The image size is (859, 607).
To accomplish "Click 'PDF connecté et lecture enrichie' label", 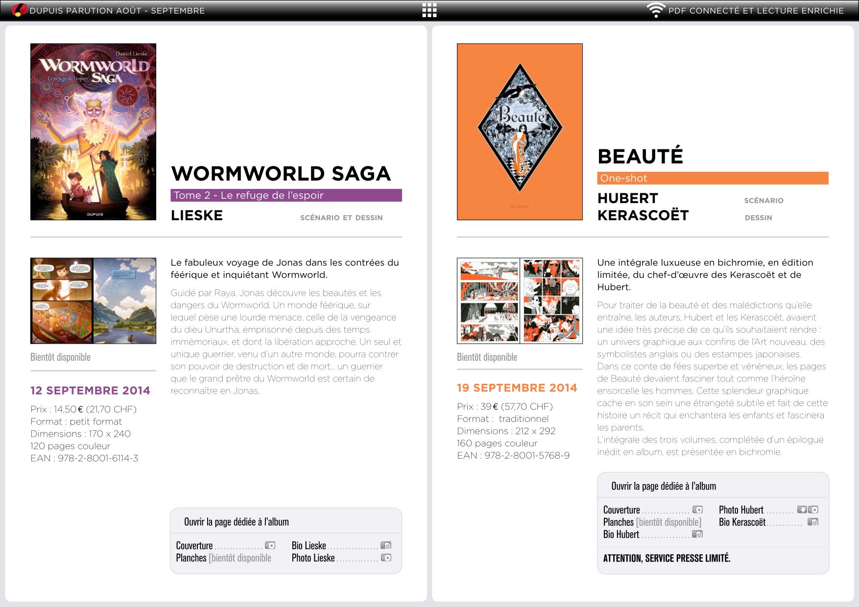I will click(x=756, y=11).
